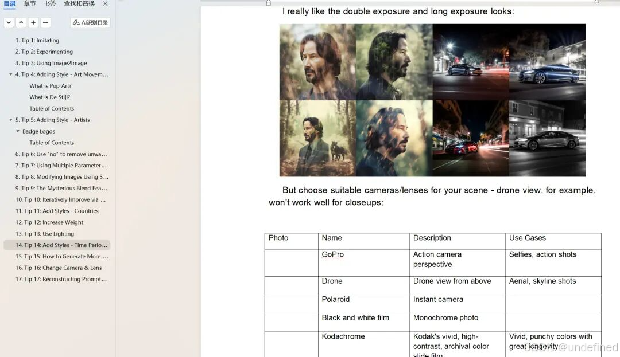Jump to Tip 10: Iteratively Improve entry
The image size is (620, 357).
[61, 199]
